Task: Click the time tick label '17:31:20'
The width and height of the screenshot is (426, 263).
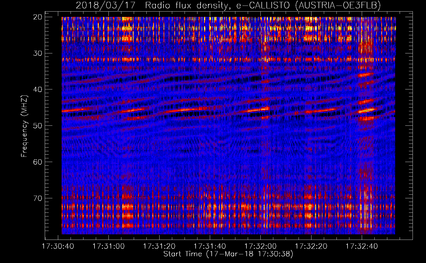Action: [x=159, y=246]
